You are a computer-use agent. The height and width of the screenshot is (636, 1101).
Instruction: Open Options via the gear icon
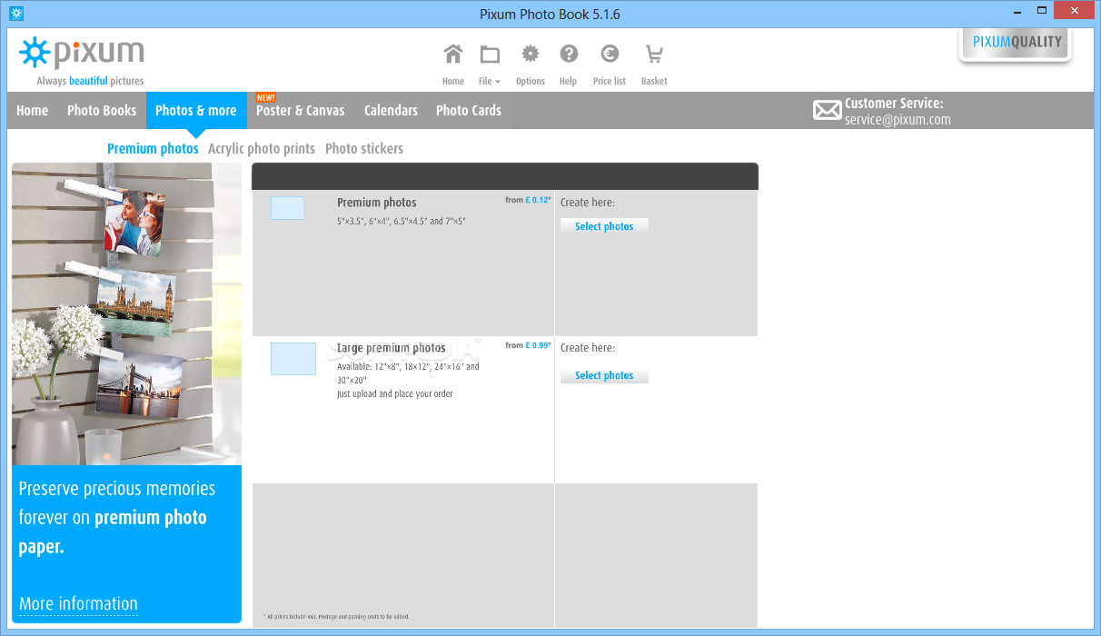click(x=530, y=54)
